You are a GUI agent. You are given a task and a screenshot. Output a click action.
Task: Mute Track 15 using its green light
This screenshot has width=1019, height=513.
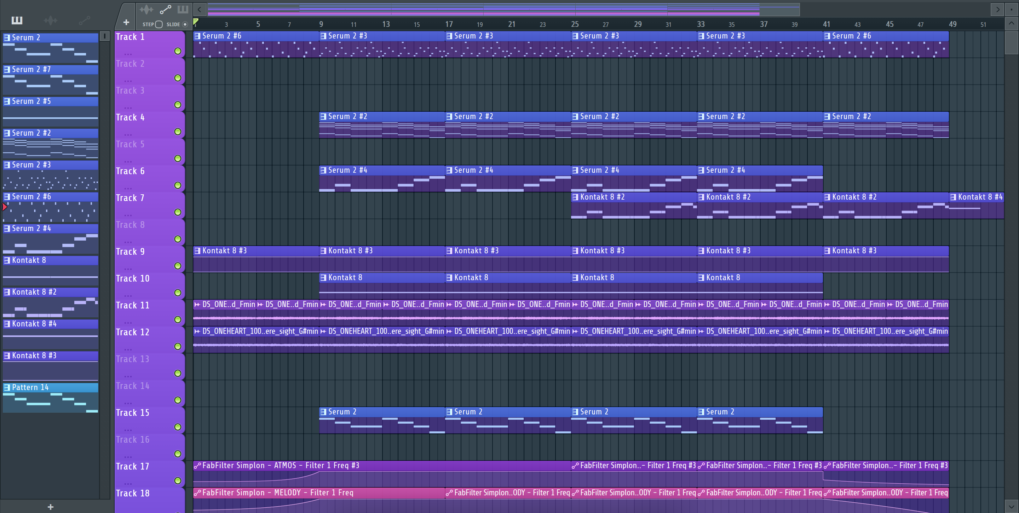(x=178, y=427)
